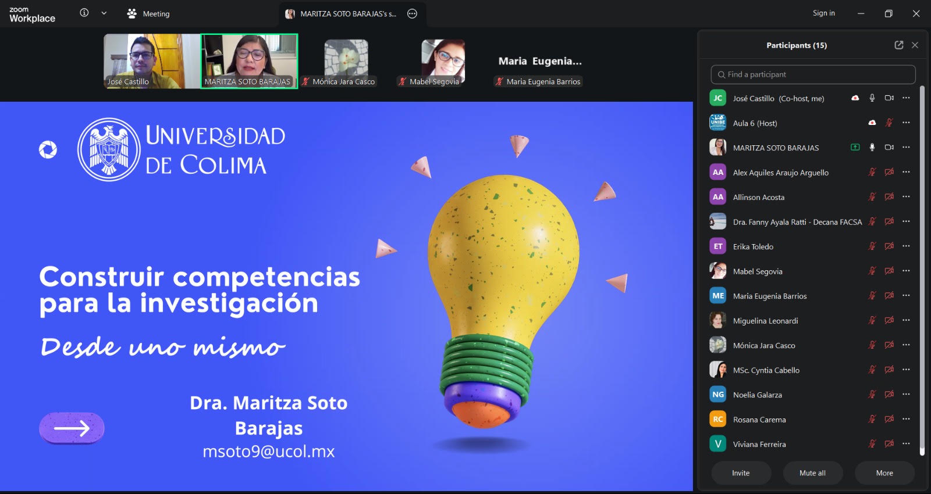Click Dra. Fanny Ayala Ratti muted mic

coord(872,221)
